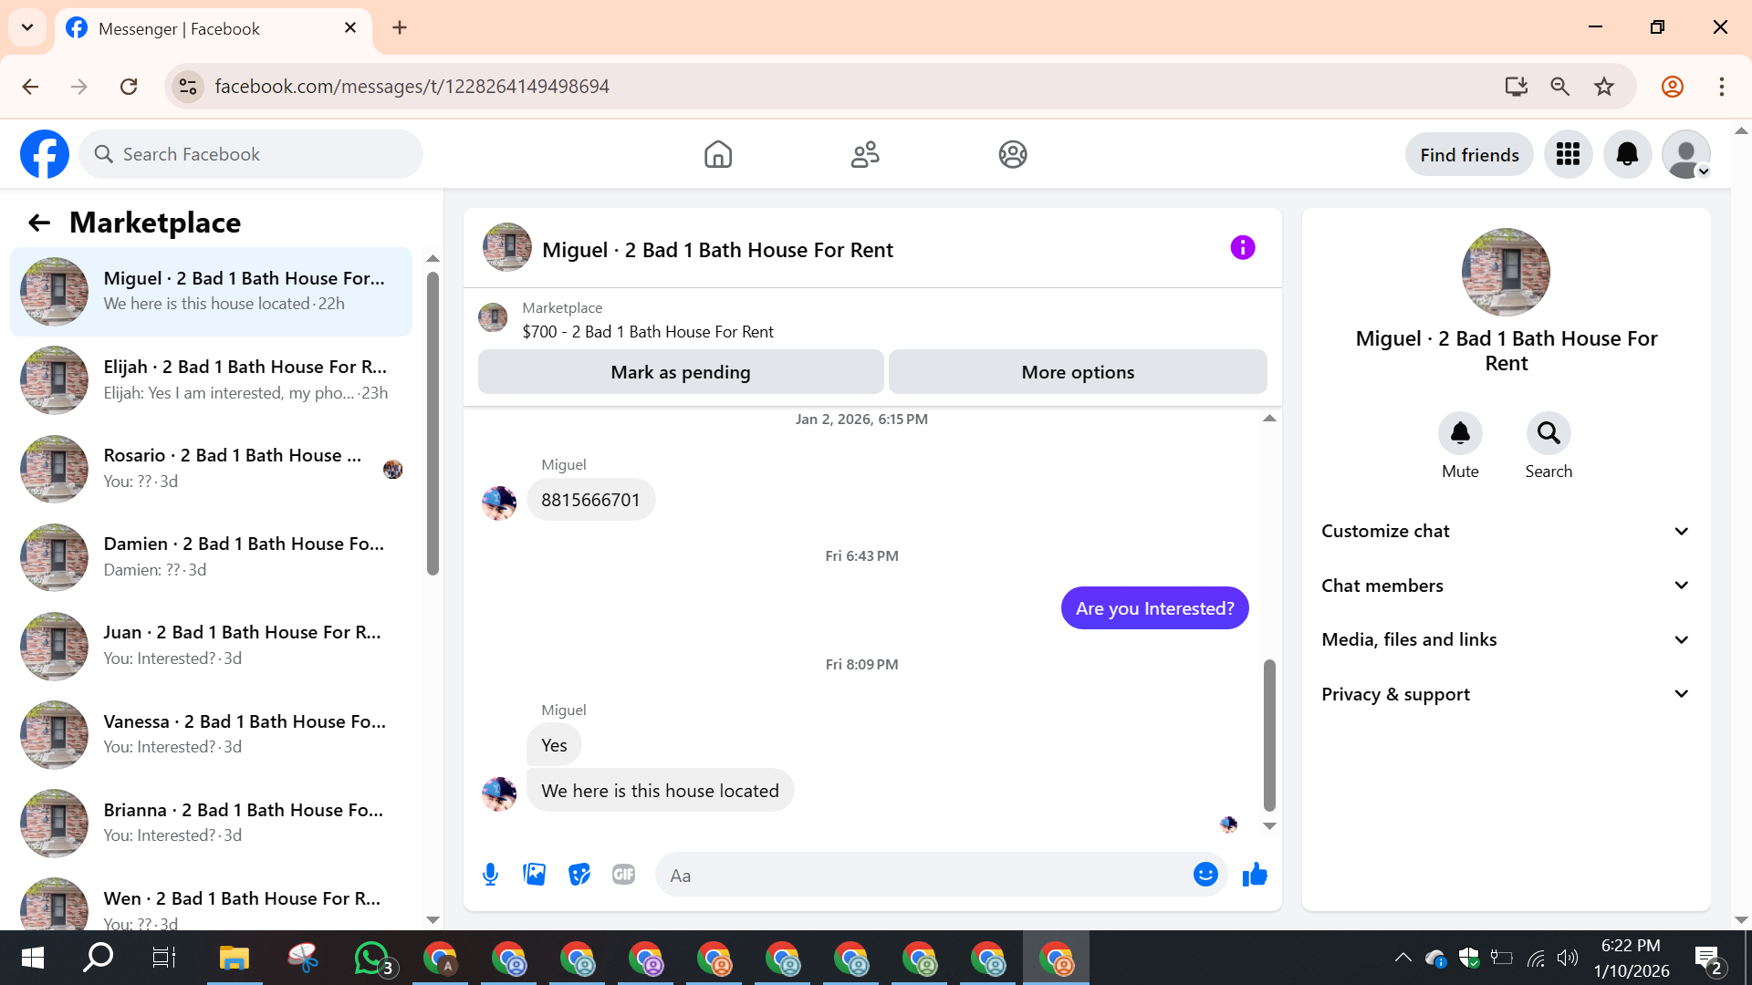Send a thumbs-up like
This screenshot has width=1752, height=985.
click(x=1255, y=875)
